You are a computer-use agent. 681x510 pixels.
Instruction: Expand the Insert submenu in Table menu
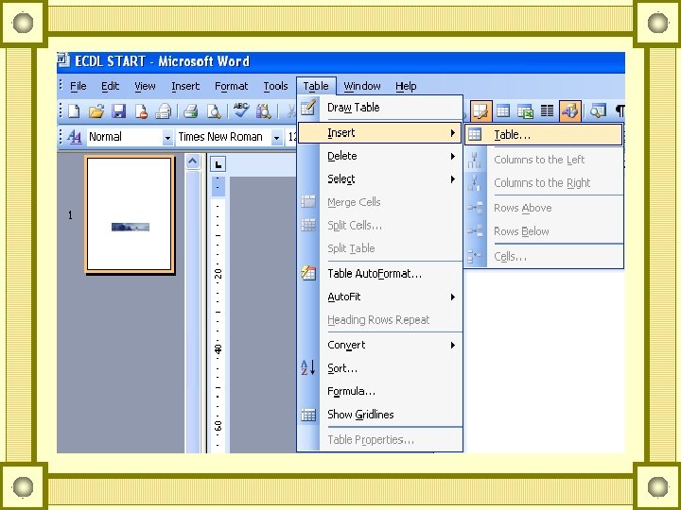click(x=379, y=133)
